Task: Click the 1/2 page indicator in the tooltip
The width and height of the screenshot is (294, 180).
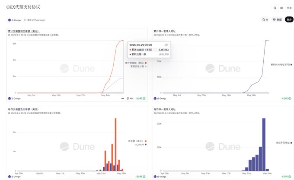Action: (x=166, y=45)
